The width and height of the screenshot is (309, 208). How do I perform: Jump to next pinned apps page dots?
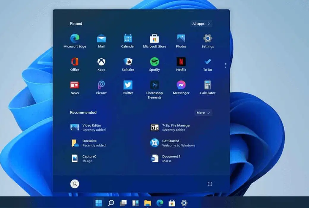point(226,65)
